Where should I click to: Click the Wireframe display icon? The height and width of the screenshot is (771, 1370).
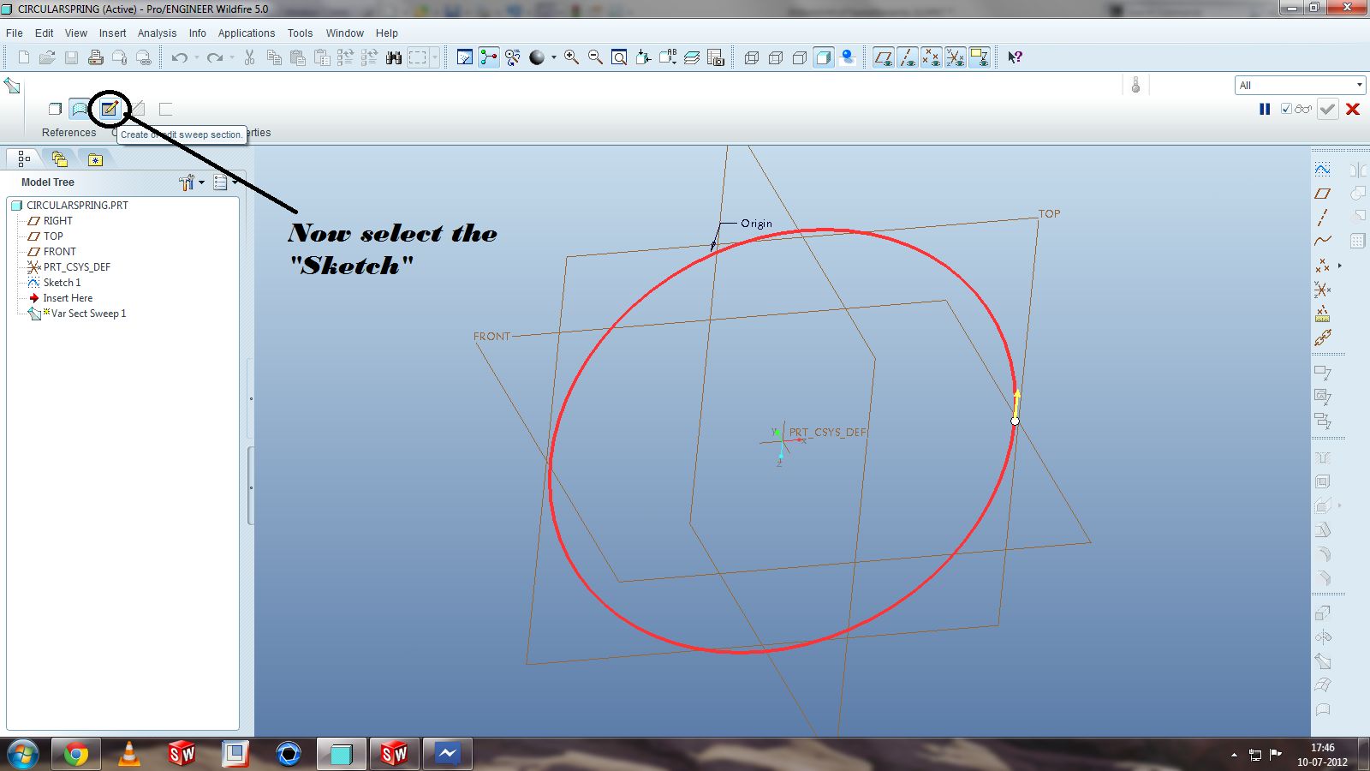point(752,57)
